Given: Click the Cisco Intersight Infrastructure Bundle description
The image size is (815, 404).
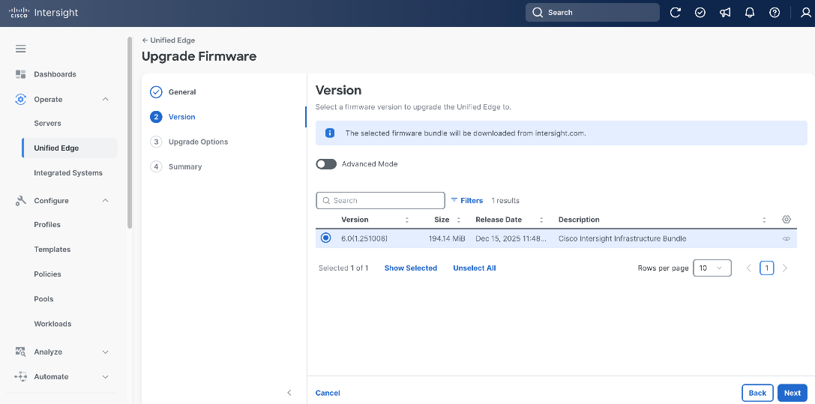Looking at the screenshot, I should click(x=622, y=239).
